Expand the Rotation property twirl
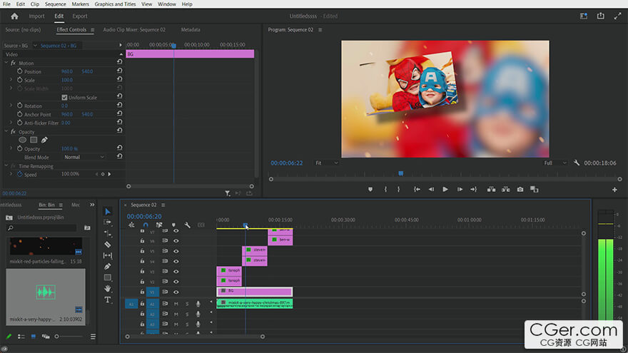Screen dimensions: 628x353 11,106
